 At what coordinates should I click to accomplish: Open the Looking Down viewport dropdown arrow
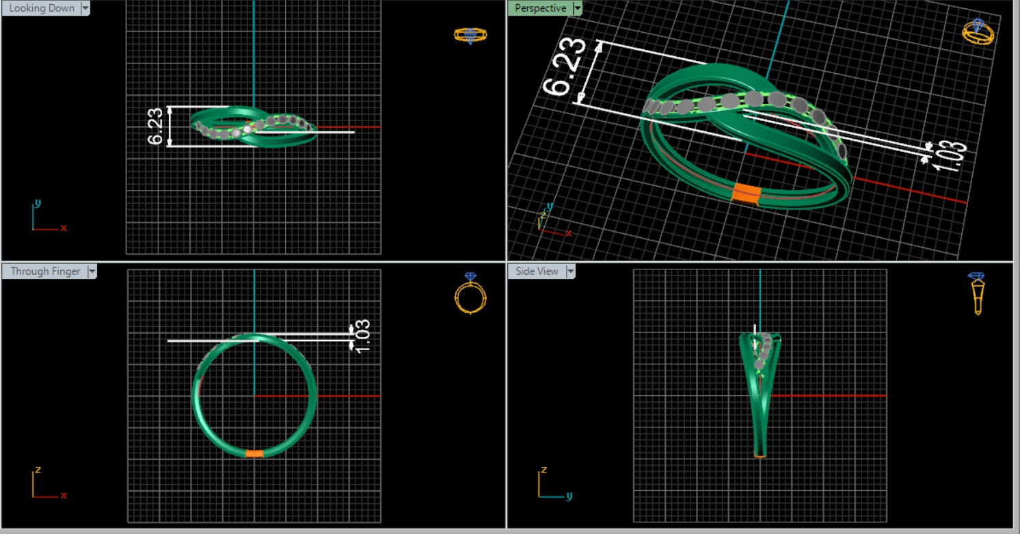coord(85,8)
